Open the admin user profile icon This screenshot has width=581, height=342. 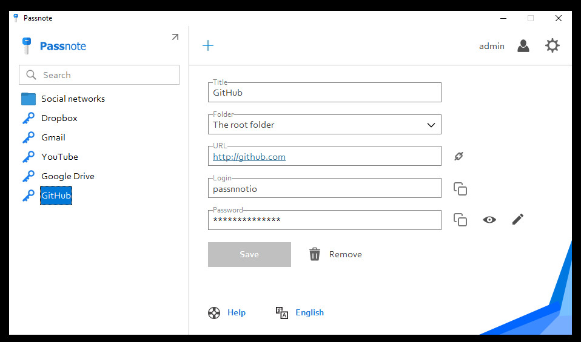pos(523,46)
